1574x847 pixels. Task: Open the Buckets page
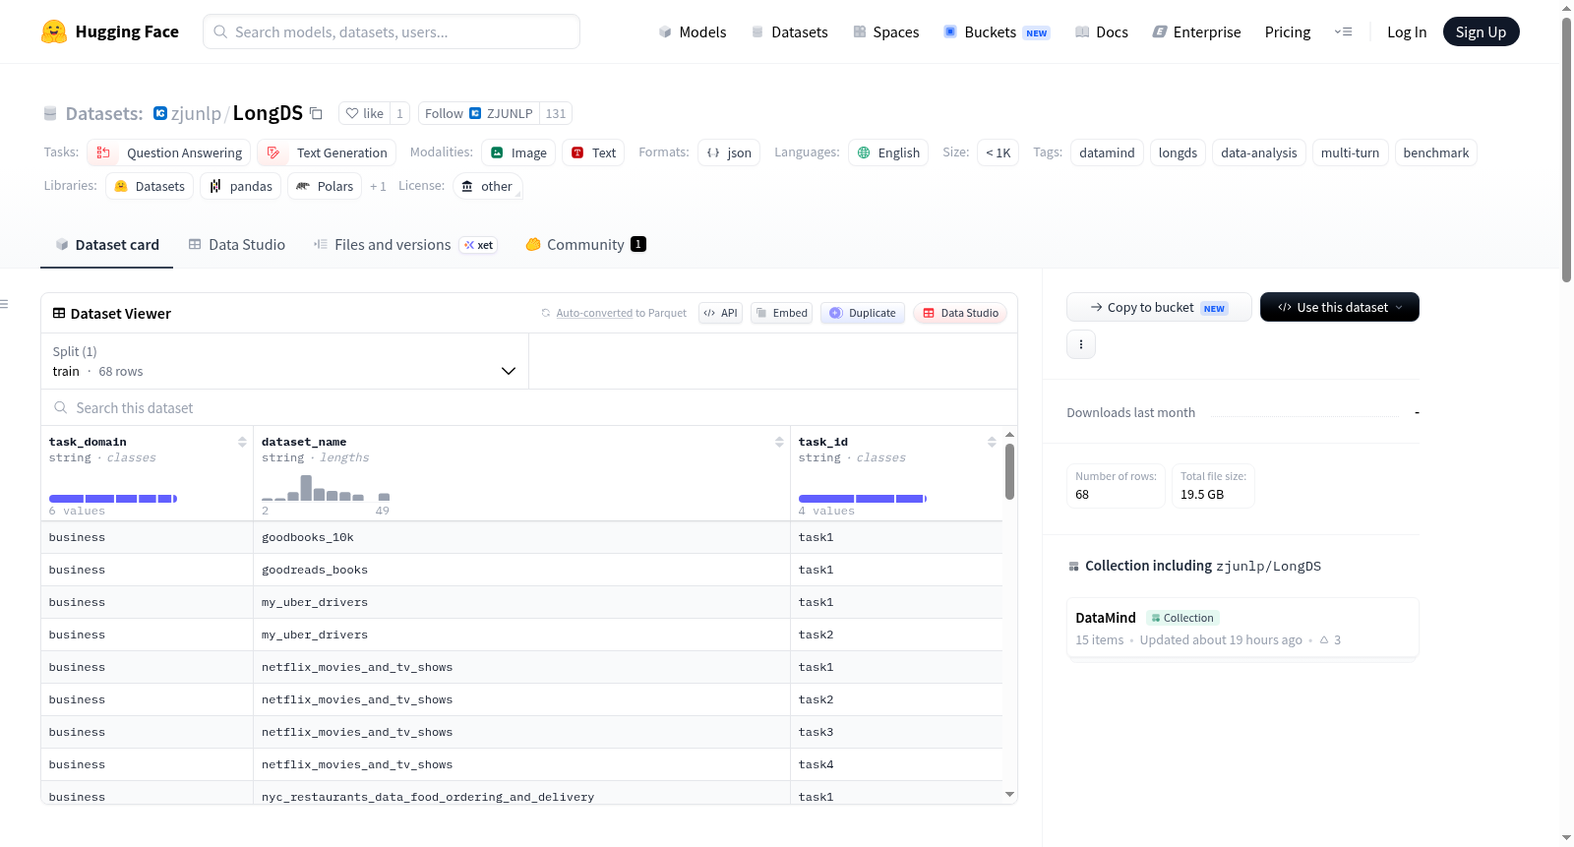997,31
